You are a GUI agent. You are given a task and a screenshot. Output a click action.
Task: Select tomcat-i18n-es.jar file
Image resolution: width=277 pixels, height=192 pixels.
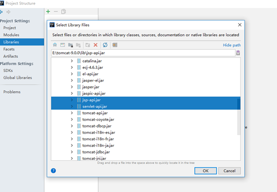coord(98,132)
